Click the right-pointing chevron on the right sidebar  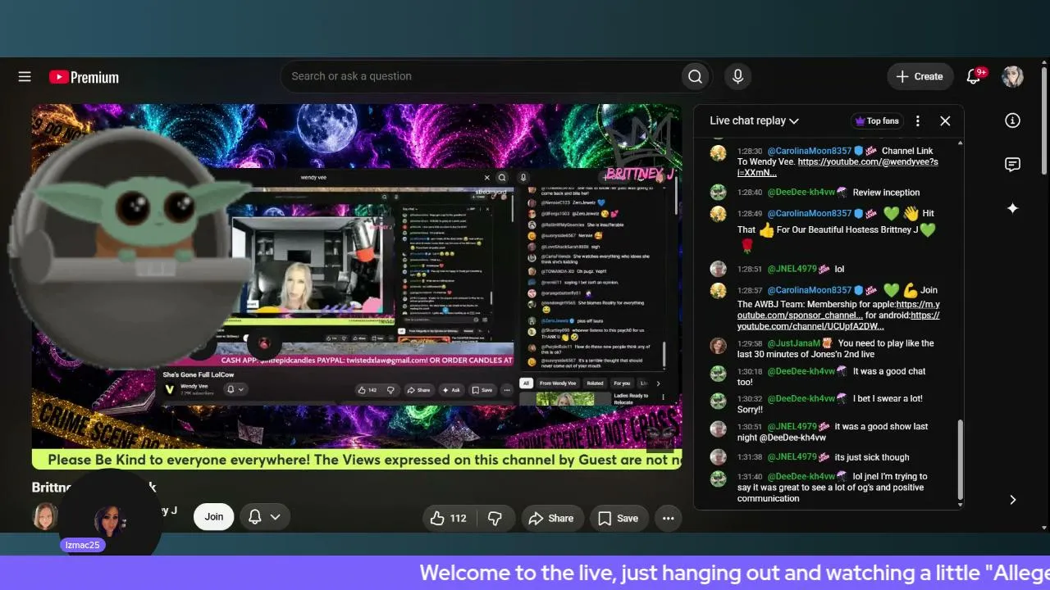[1012, 500]
